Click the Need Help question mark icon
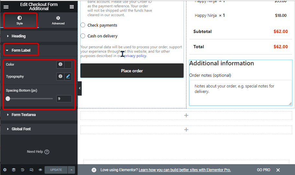295x175 pixels. (x=47, y=152)
